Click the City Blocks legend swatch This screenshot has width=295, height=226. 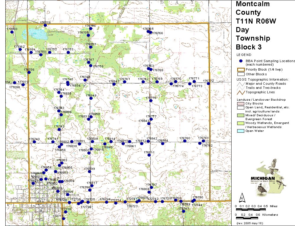241,104
